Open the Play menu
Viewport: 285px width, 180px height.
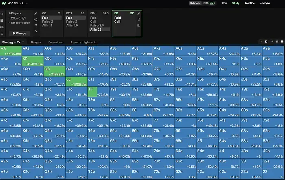224,3
